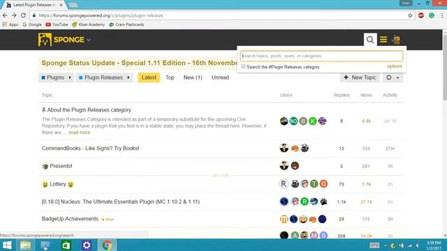Select the Latest tab
447x251 pixels.
[149, 77]
